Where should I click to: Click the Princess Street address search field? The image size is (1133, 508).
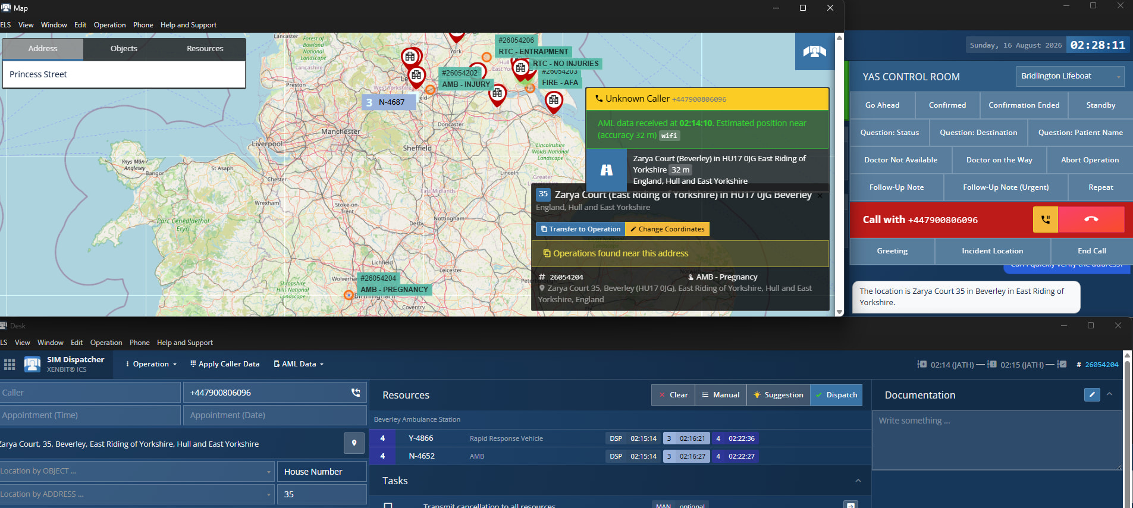(124, 74)
